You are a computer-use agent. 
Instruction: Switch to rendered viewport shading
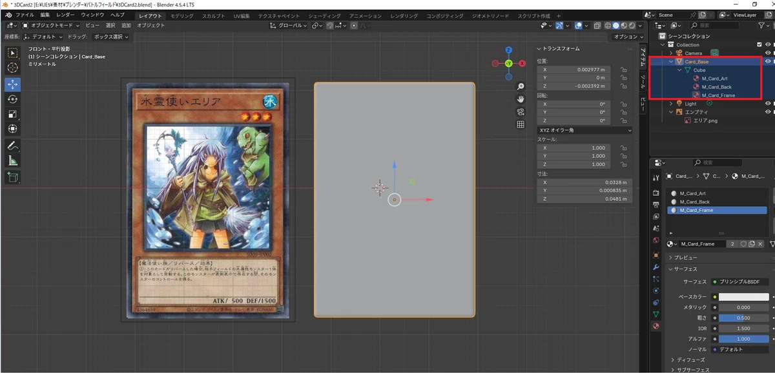coord(633,26)
